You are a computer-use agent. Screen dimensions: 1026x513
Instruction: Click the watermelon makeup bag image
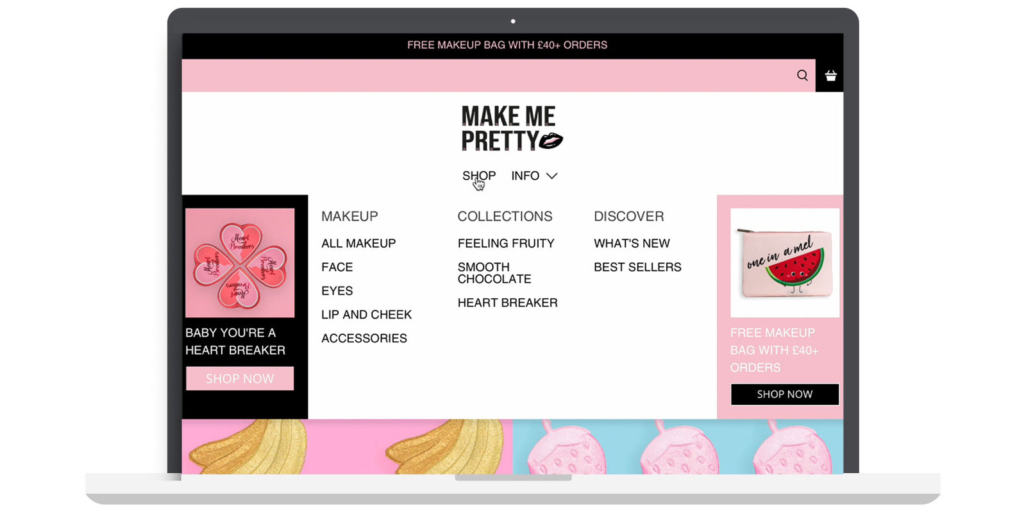tap(784, 263)
